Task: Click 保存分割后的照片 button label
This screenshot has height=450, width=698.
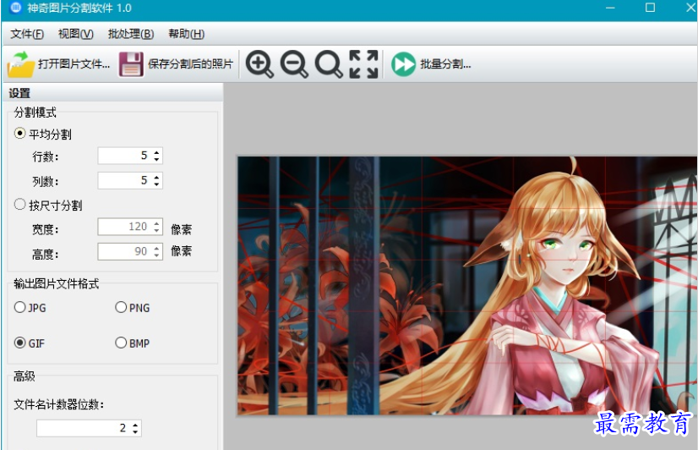Action: click(190, 64)
